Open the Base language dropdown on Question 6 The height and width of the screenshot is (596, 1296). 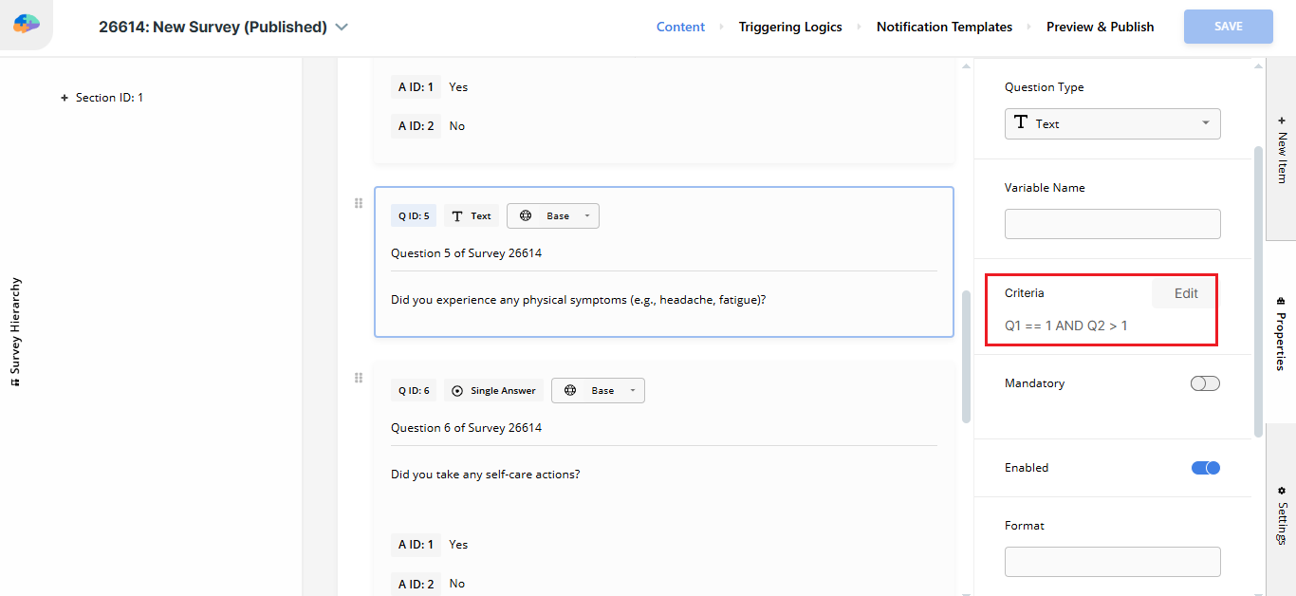pyautogui.click(x=598, y=390)
